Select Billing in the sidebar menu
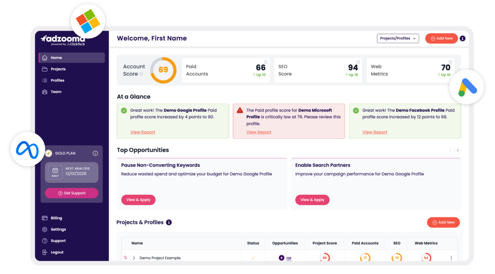Screen dimensions: 495x274 [56, 218]
